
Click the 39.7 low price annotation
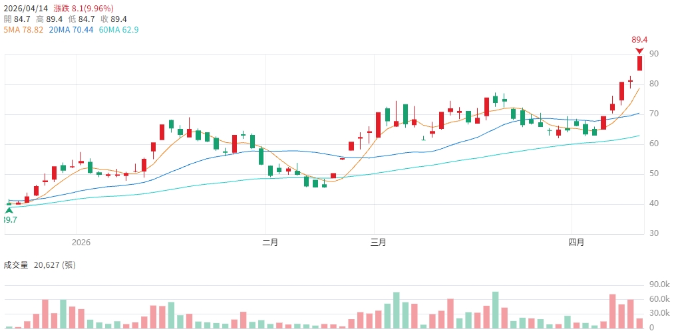(x=9, y=219)
